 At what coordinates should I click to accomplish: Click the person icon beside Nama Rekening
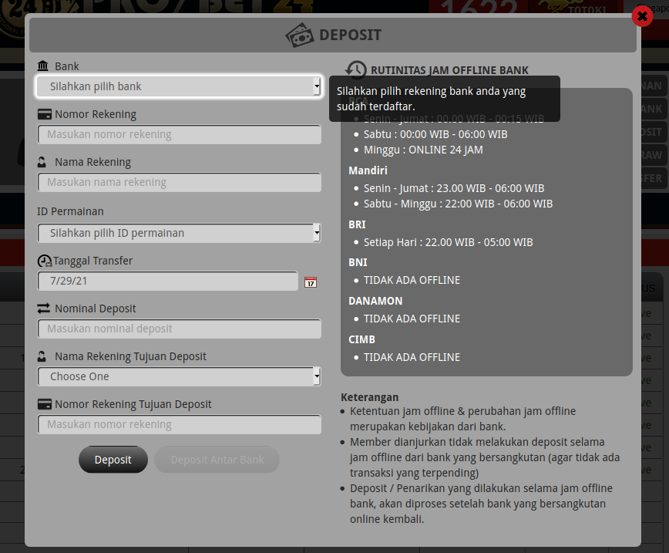(43, 163)
